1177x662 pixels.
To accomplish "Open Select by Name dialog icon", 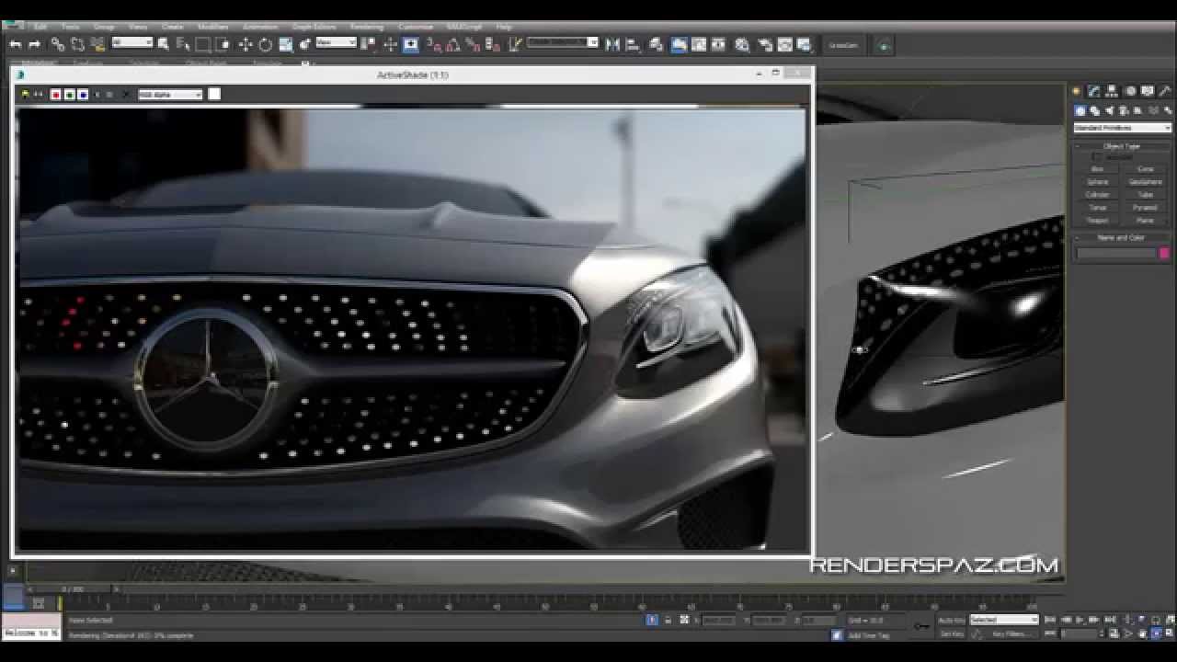I will click(182, 44).
